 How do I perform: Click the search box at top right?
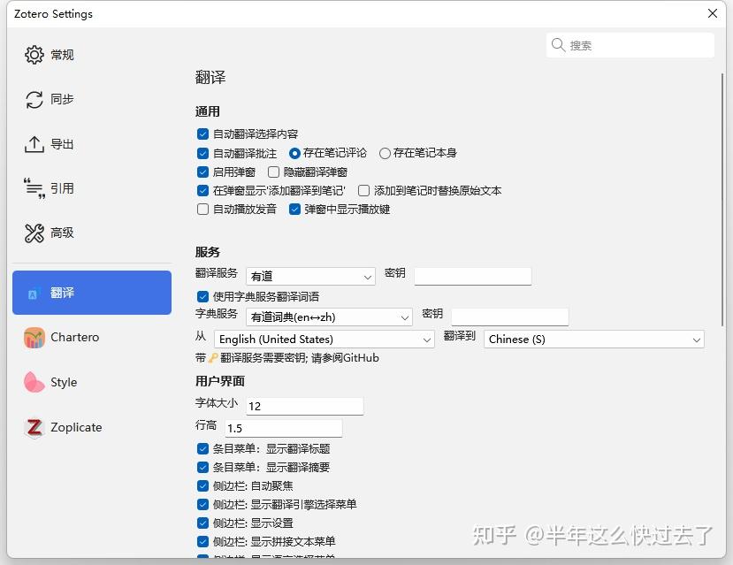coord(630,44)
